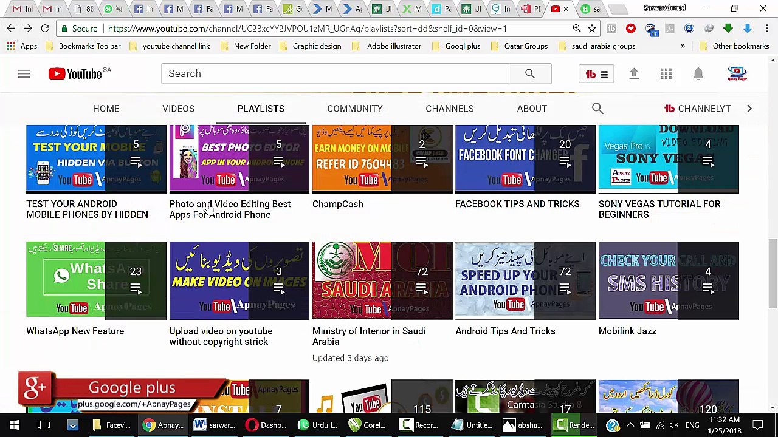Open 'Mobilink Jazz' playlist title
Screen dimensions: 778x437
tap(627, 331)
